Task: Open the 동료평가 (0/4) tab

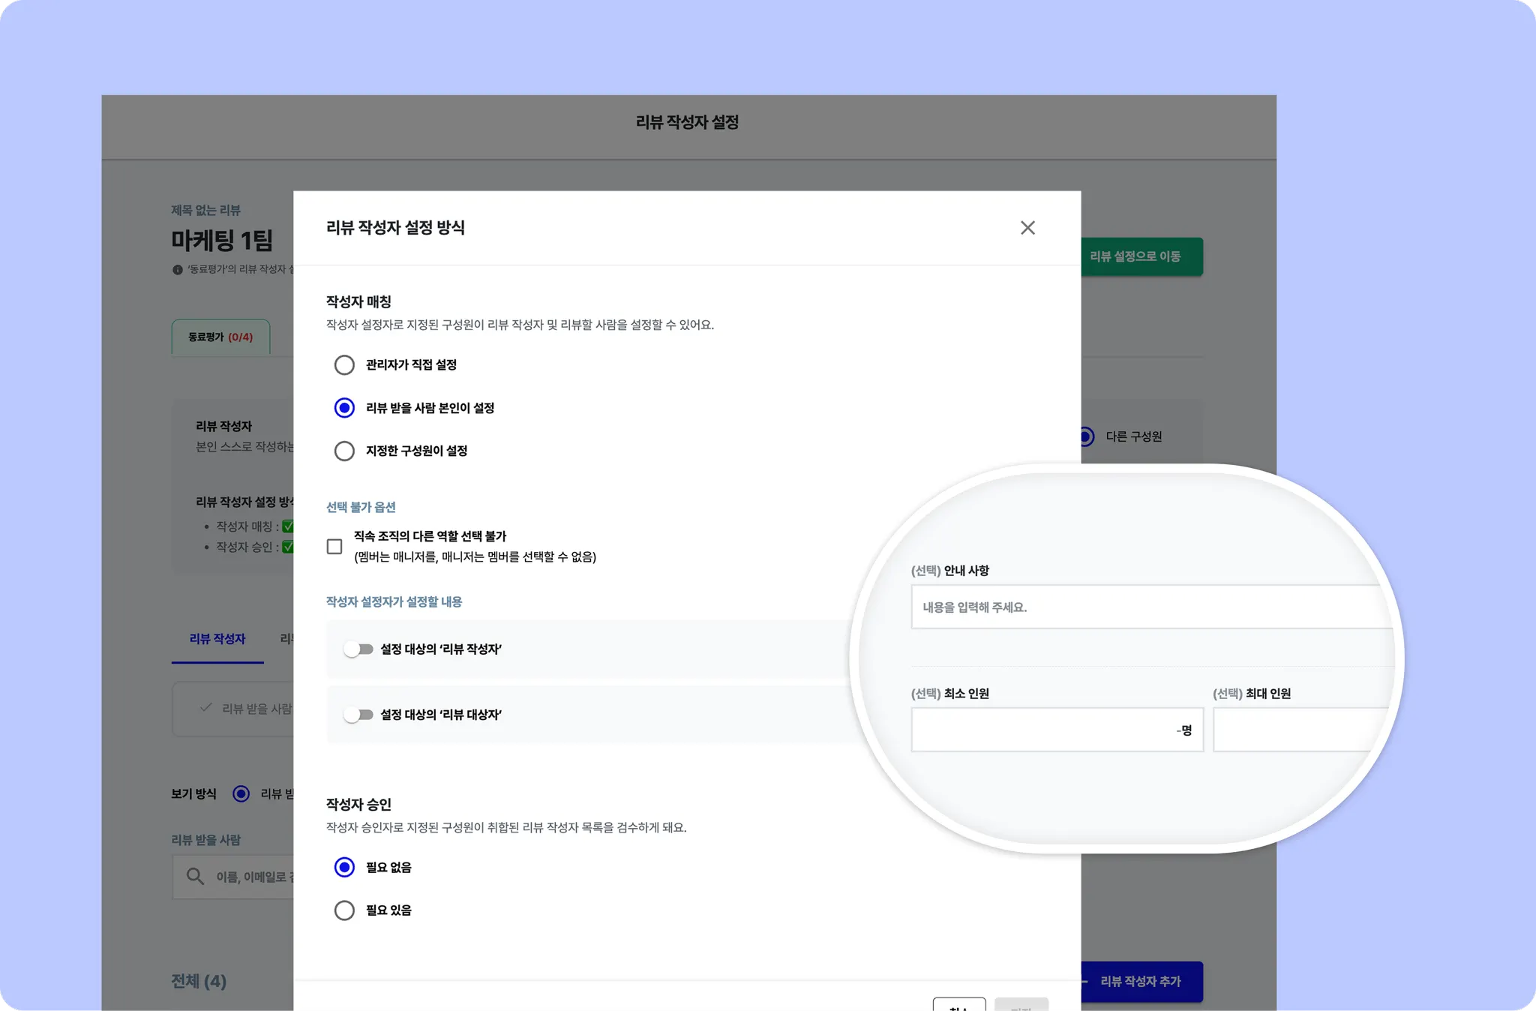Action: tap(220, 337)
